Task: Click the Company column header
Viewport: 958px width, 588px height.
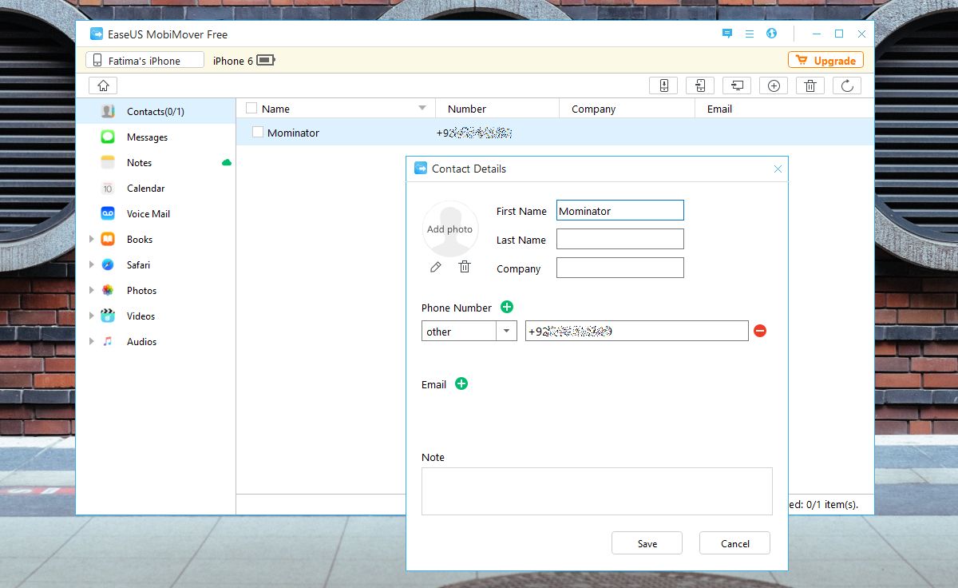Action: point(627,108)
